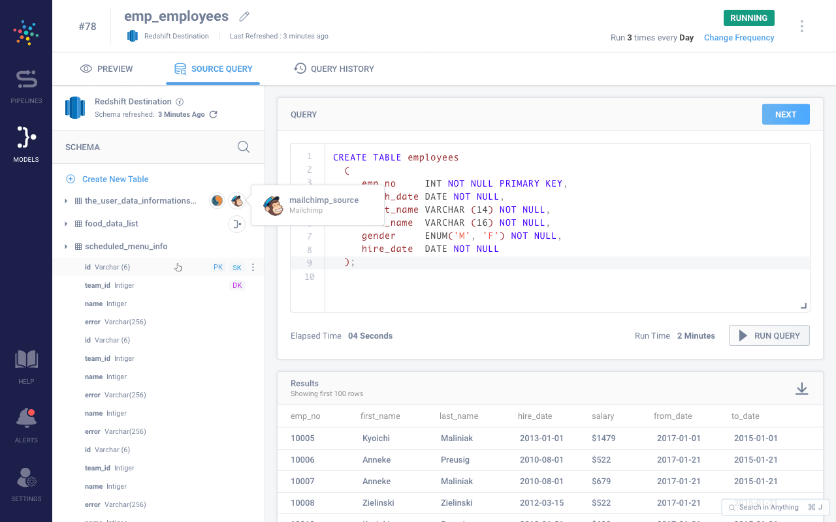
Task: Click the CREATE TABLE employees code line
Action: (x=396, y=157)
